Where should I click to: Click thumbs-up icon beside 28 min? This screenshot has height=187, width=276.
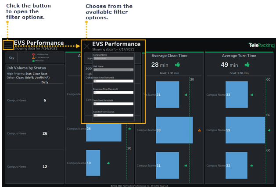coord(177,65)
